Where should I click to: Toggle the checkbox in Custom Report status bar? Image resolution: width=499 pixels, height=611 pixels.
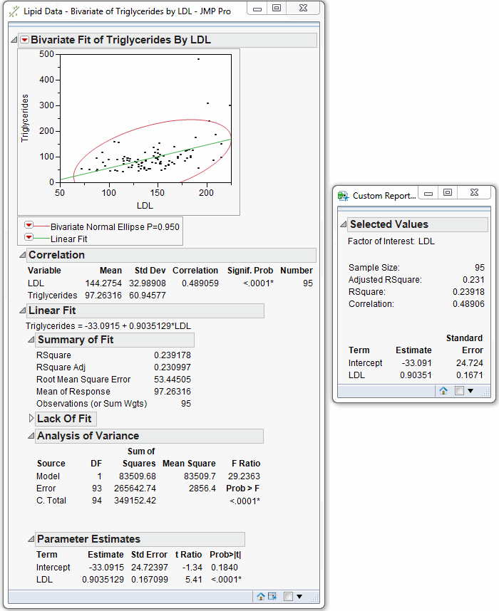click(x=459, y=390)
